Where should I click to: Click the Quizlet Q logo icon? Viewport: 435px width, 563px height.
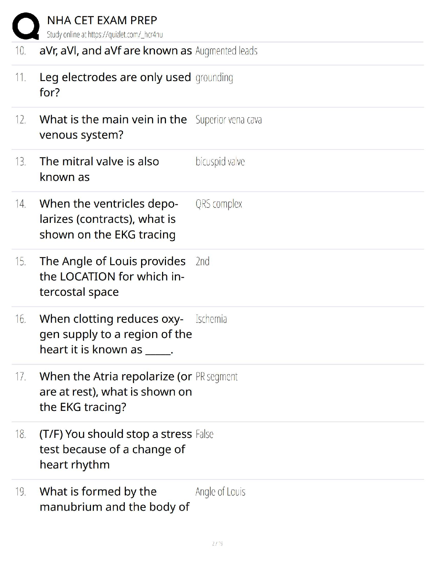26,26
